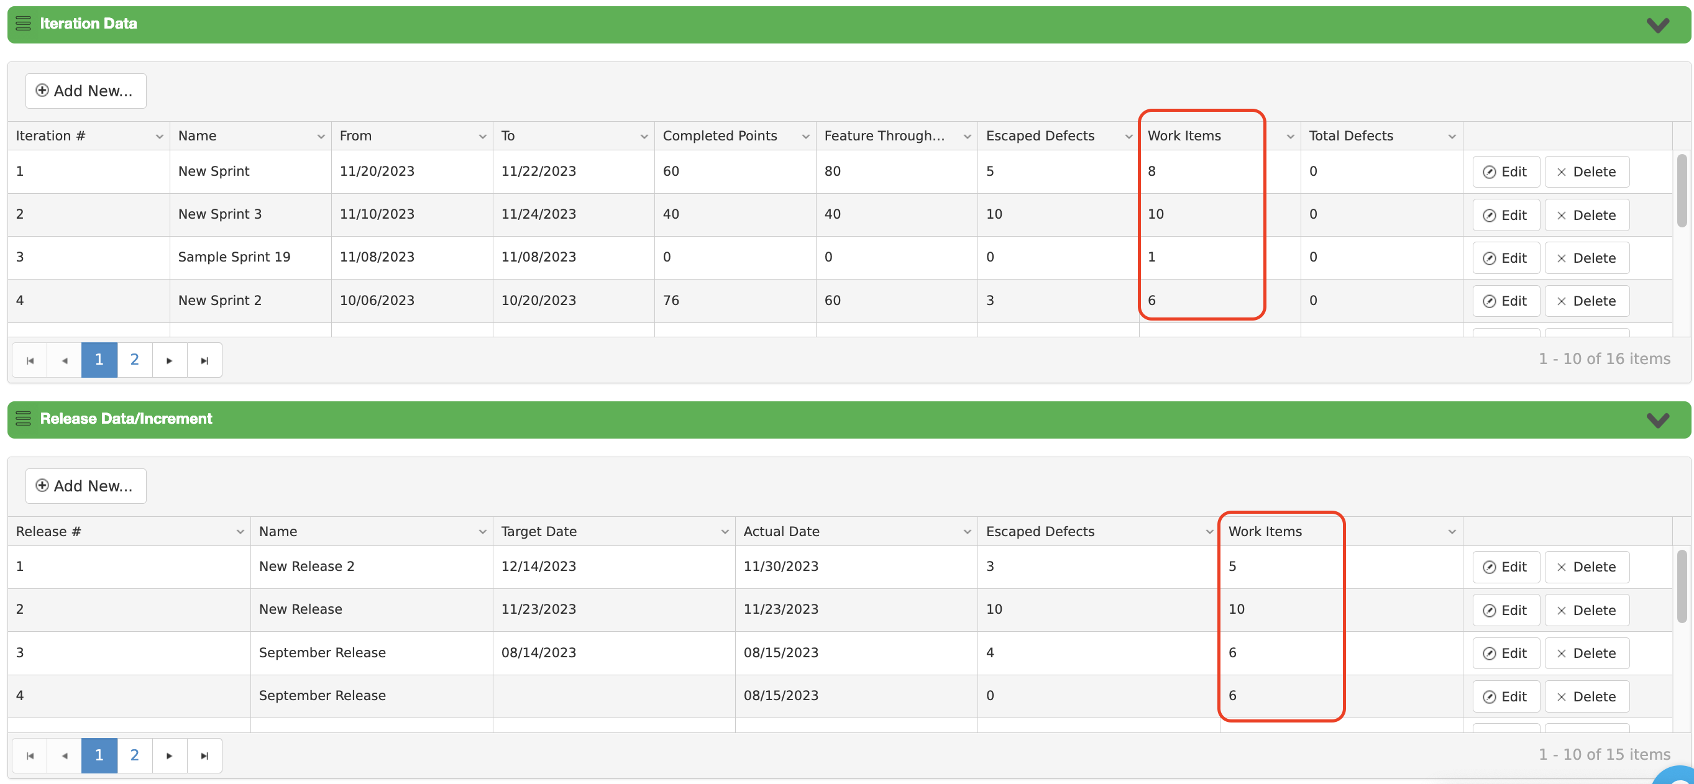Open the Release # column menu
1694x784 pixels.
240,532
